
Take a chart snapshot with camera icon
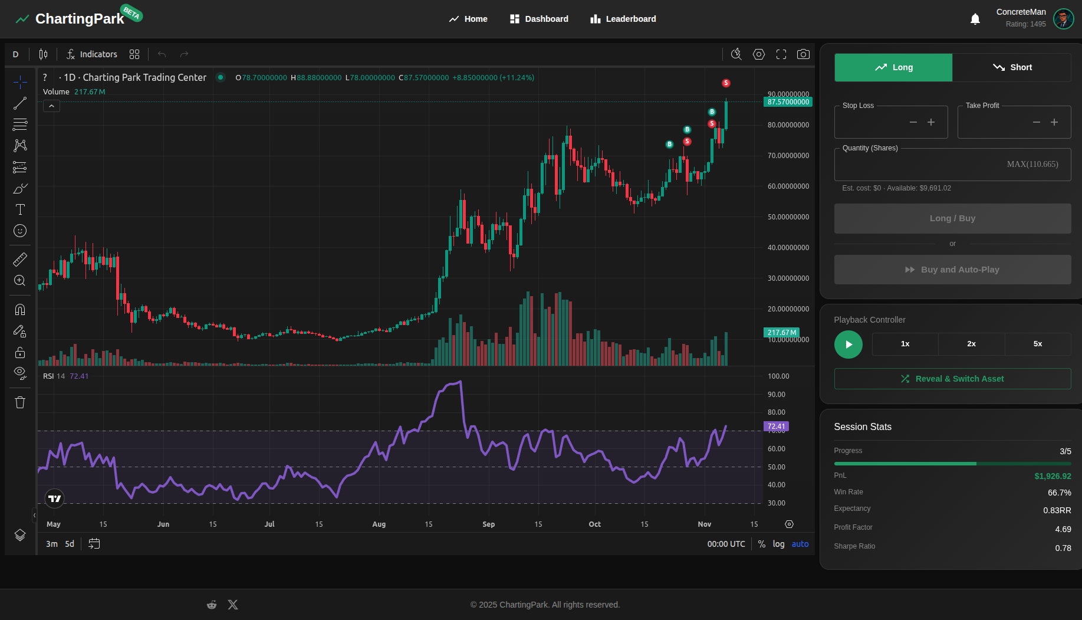click(803, 54)
